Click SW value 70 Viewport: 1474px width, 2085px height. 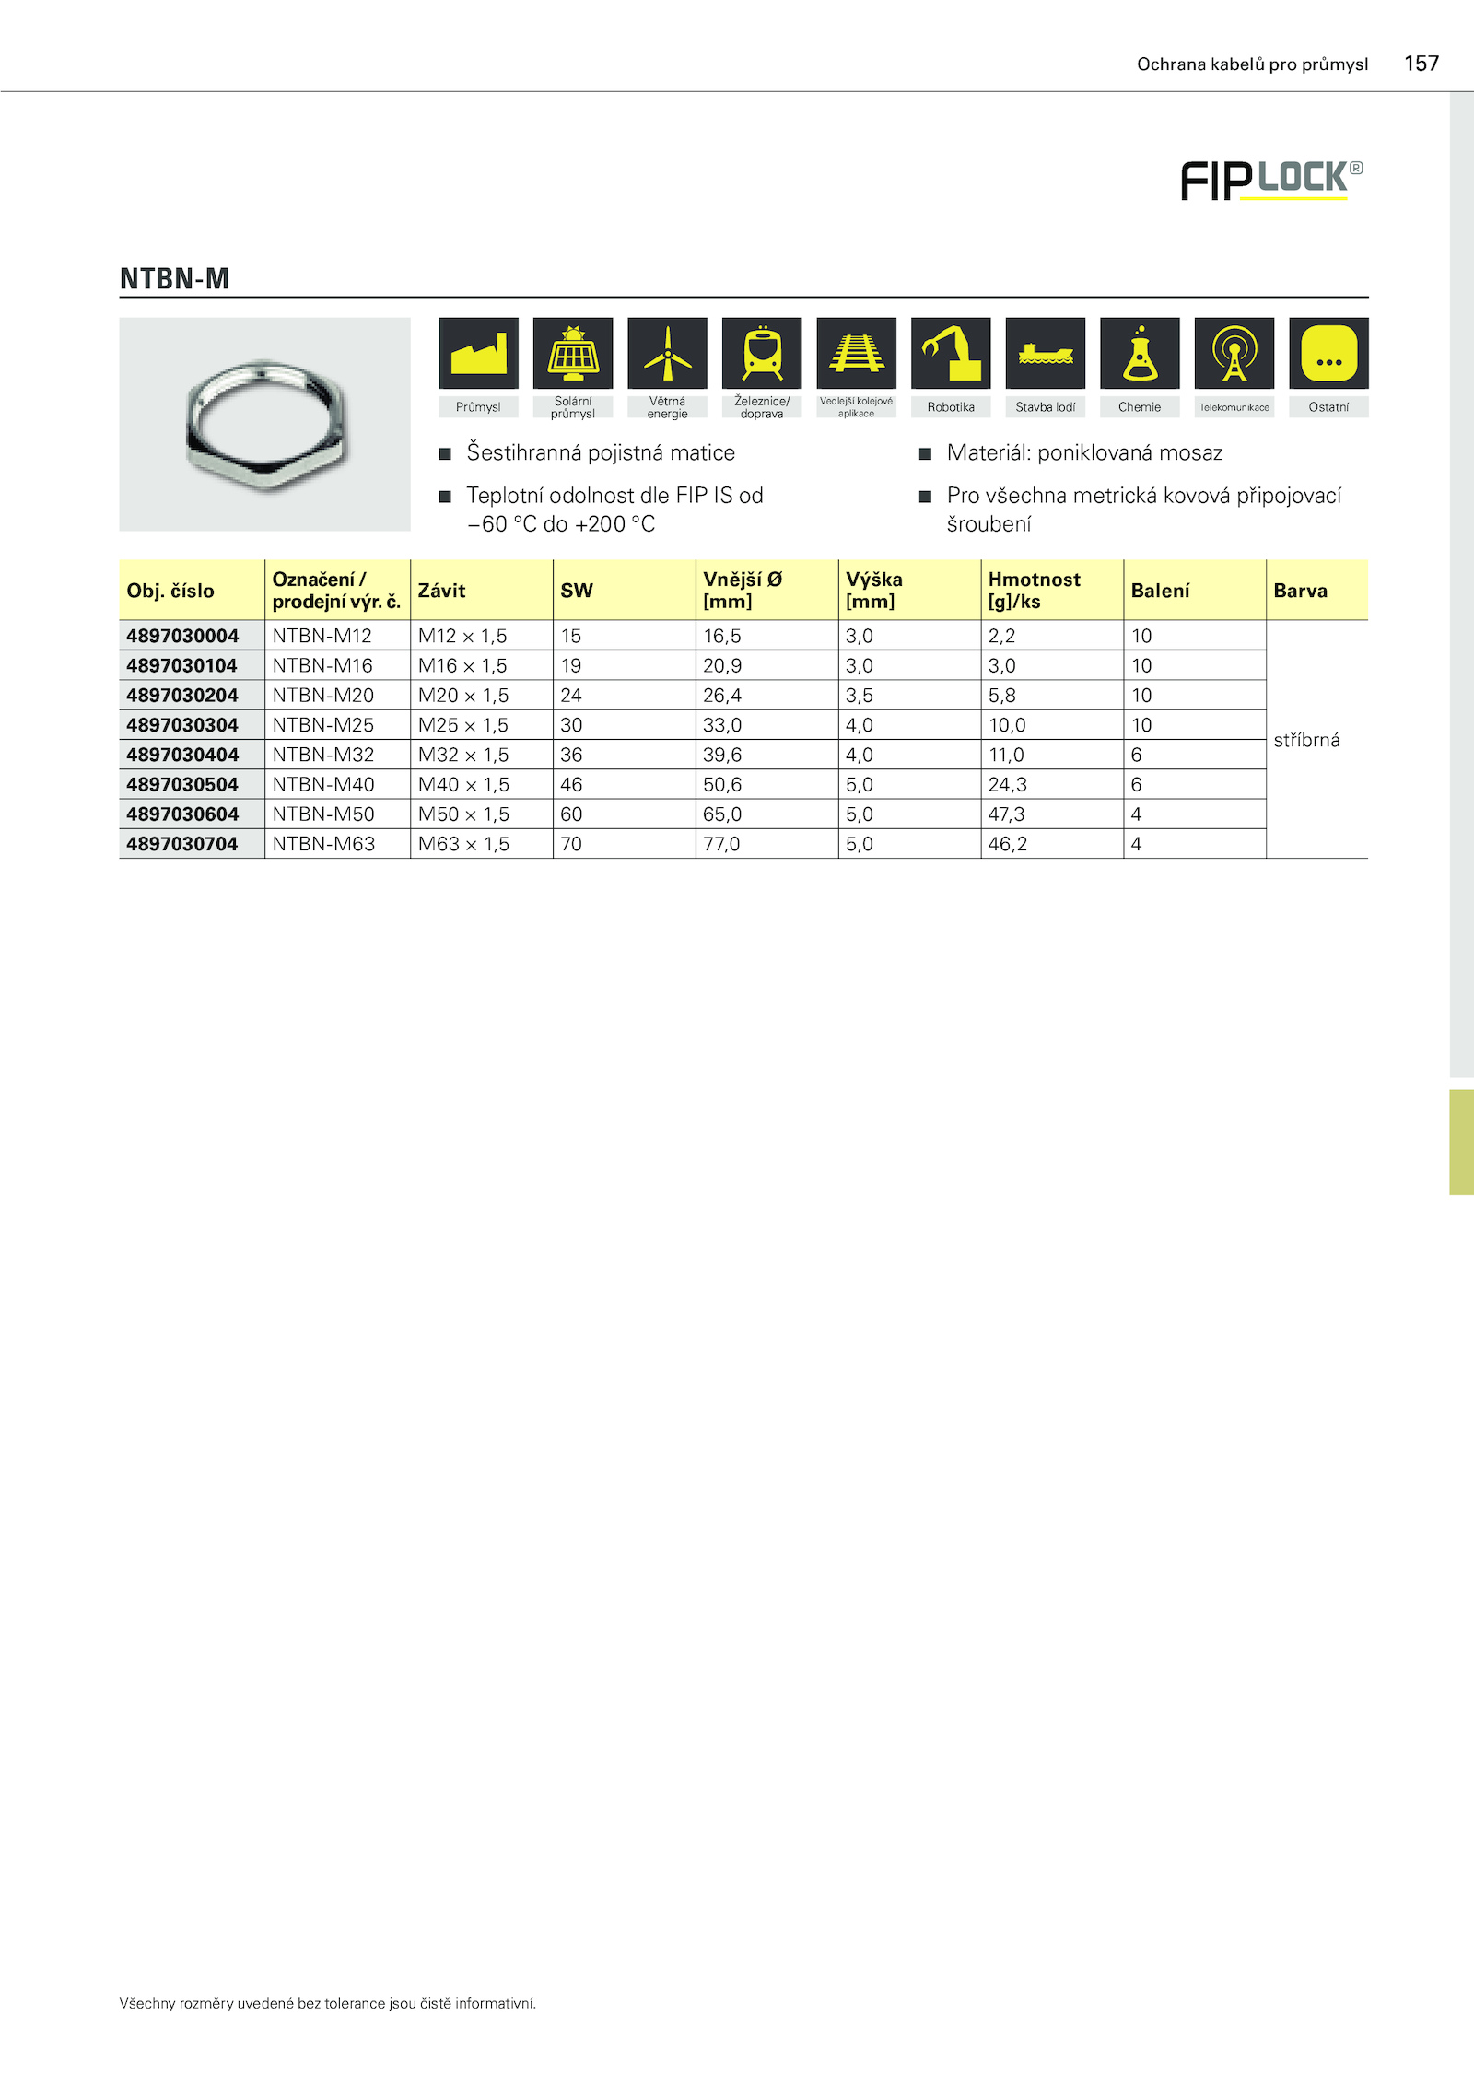[571, 844]
